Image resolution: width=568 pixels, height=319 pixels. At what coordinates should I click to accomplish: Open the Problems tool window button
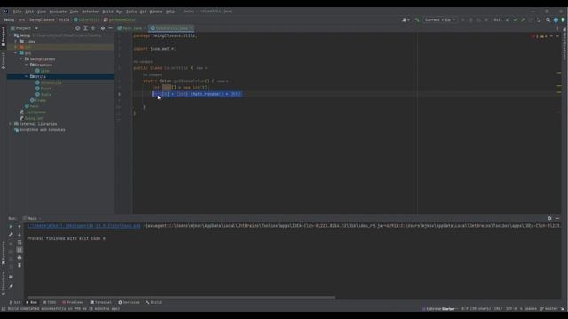tap(73, 302)
